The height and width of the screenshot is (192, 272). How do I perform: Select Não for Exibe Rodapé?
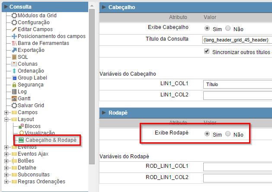(228, 134)
